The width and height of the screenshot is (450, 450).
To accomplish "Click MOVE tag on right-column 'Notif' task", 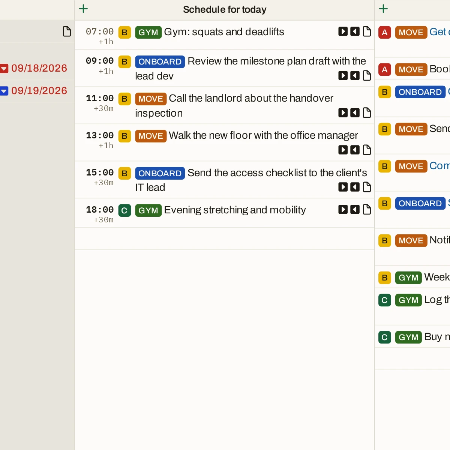I will tap(411, 240).
